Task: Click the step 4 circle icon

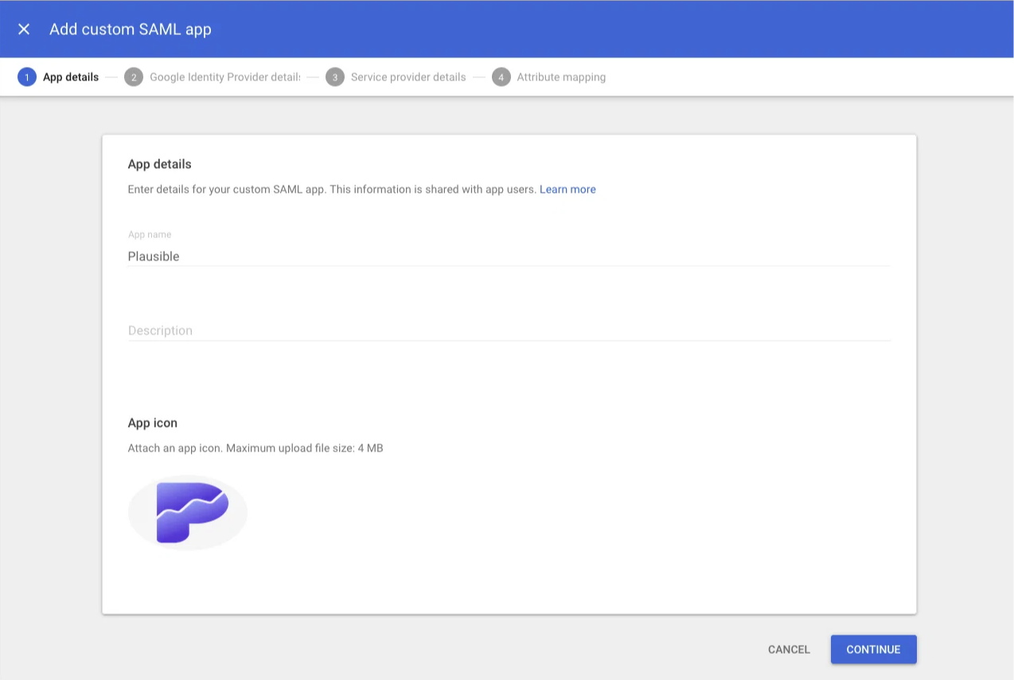Action: [x=501, y=77]
